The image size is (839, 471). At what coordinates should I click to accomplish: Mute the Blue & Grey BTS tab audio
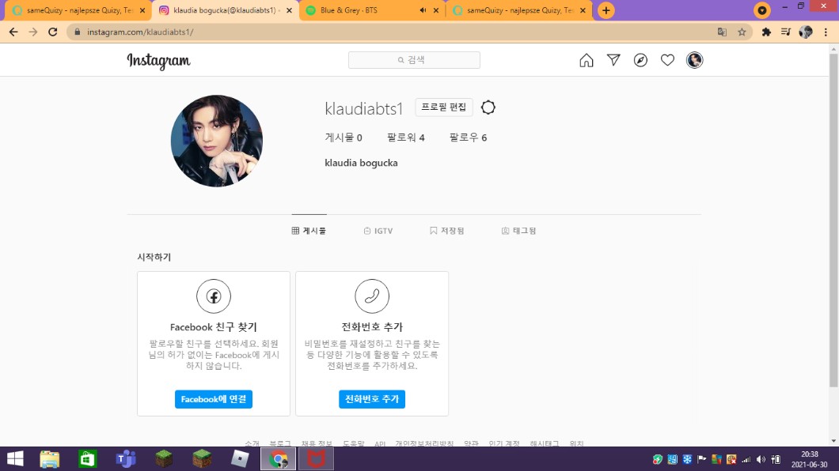point(423,10)
